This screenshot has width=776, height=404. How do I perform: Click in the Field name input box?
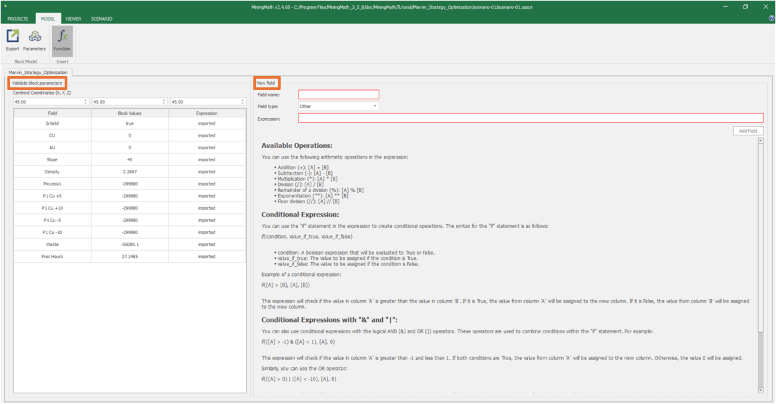pos(338,95)
